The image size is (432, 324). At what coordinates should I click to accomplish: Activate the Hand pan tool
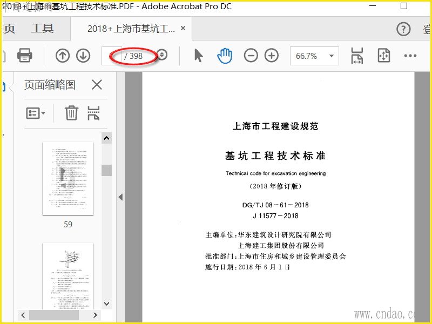[x=225, y=56]
